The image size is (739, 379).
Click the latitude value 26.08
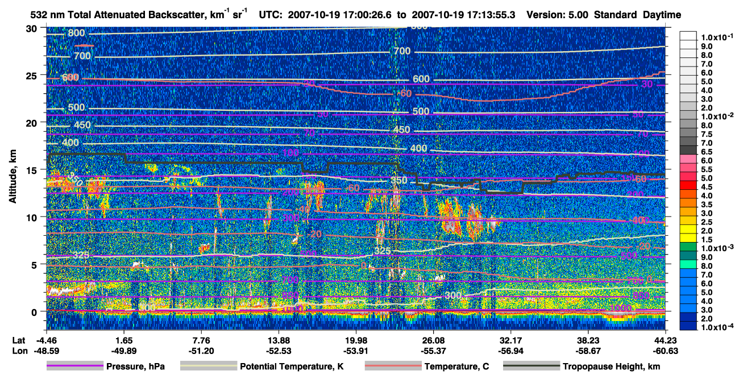[433, 340]
